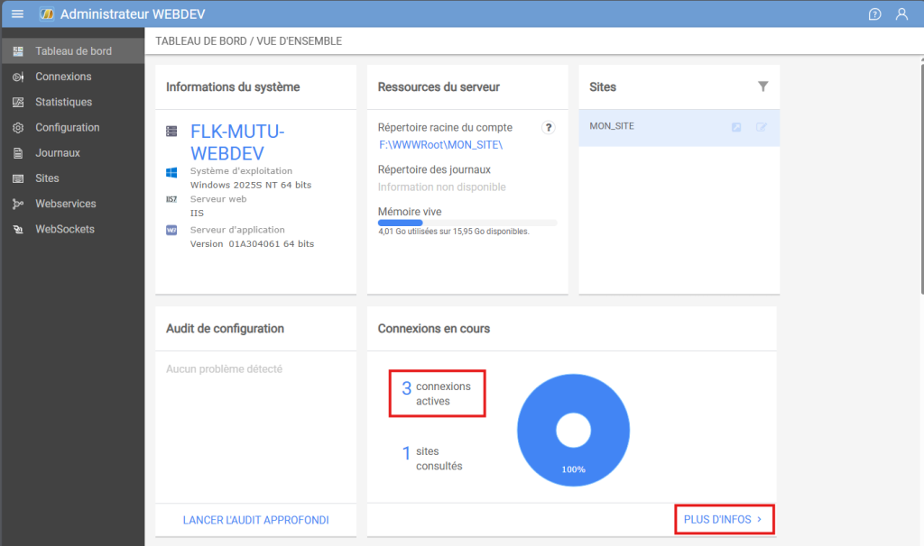Click LANCER L'AUDIT APPROFONDI
924x546 pixels.
coord(255,520)
